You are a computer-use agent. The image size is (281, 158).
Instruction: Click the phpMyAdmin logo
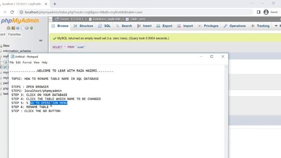(x=20, y=21)
